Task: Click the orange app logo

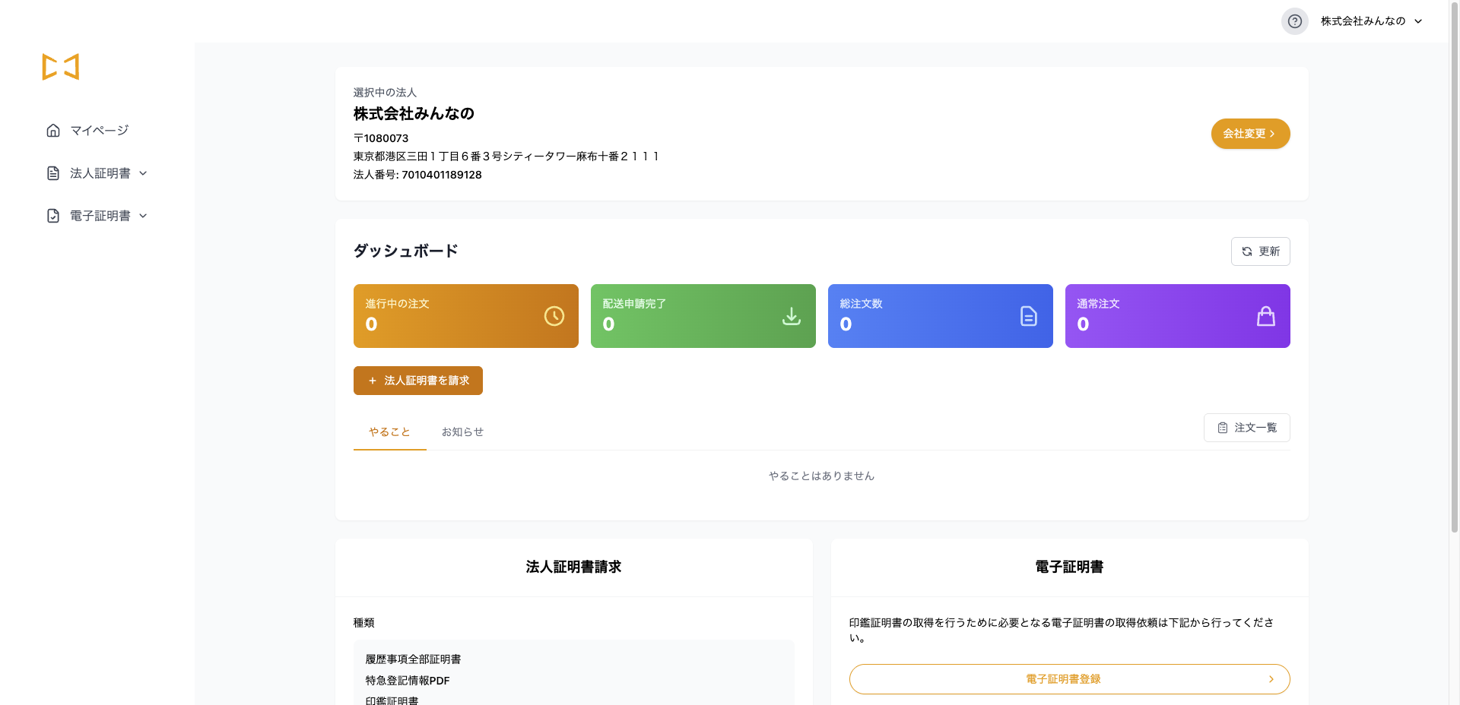Action: (61, 67)
